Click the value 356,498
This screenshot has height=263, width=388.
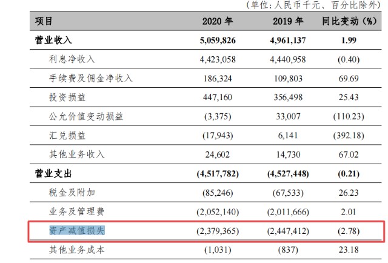pos(288,97)
